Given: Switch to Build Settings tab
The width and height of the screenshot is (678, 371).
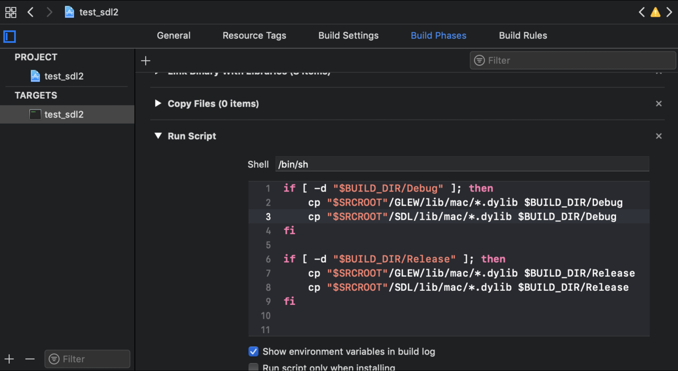Looking at the screenshot, I should pos(349,35).
